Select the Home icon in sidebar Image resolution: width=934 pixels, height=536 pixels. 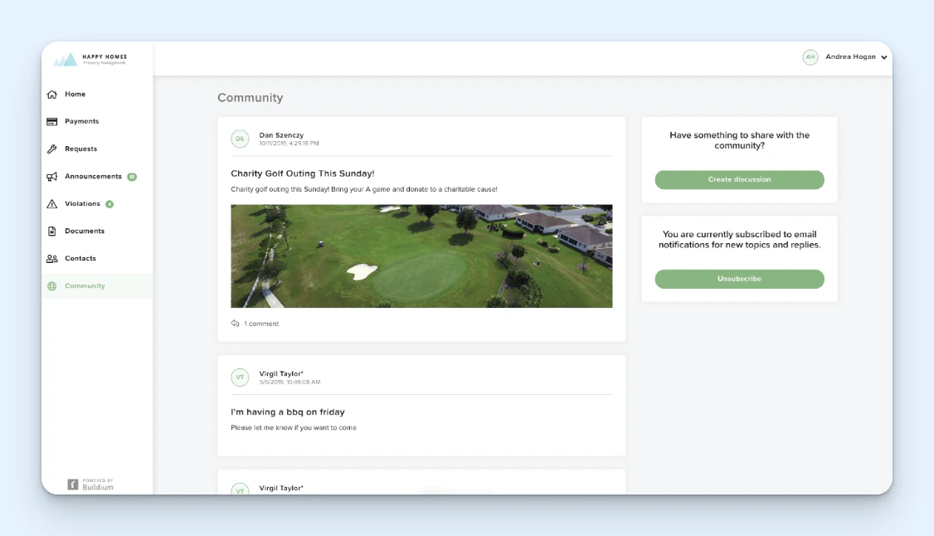[51, 94]
